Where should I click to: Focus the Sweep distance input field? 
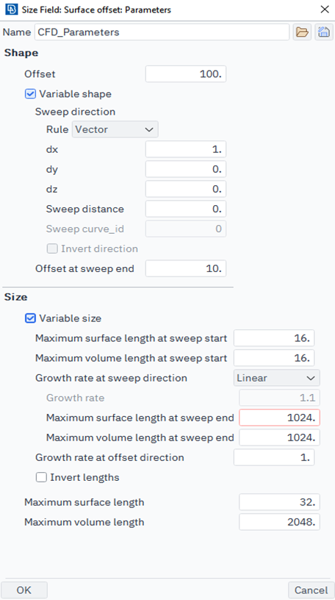tap(186, 209)
